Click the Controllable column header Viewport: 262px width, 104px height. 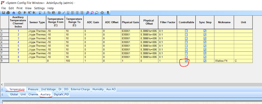pos(186,22)
